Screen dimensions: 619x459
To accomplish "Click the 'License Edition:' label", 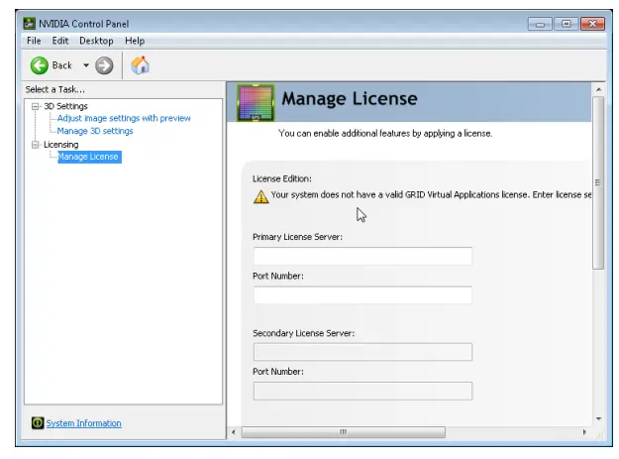I will click(282, 178).
